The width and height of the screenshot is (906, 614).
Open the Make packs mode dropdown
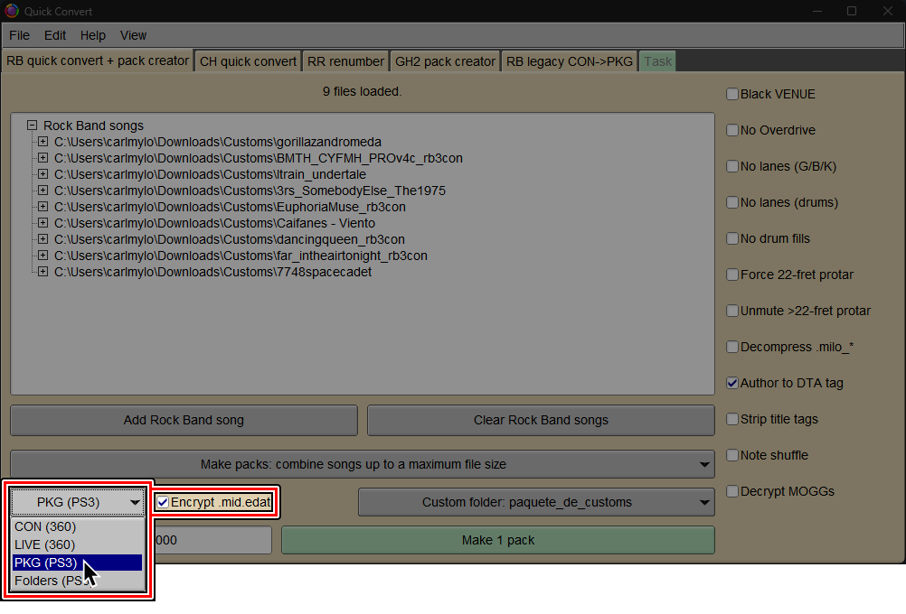point(363,464)
